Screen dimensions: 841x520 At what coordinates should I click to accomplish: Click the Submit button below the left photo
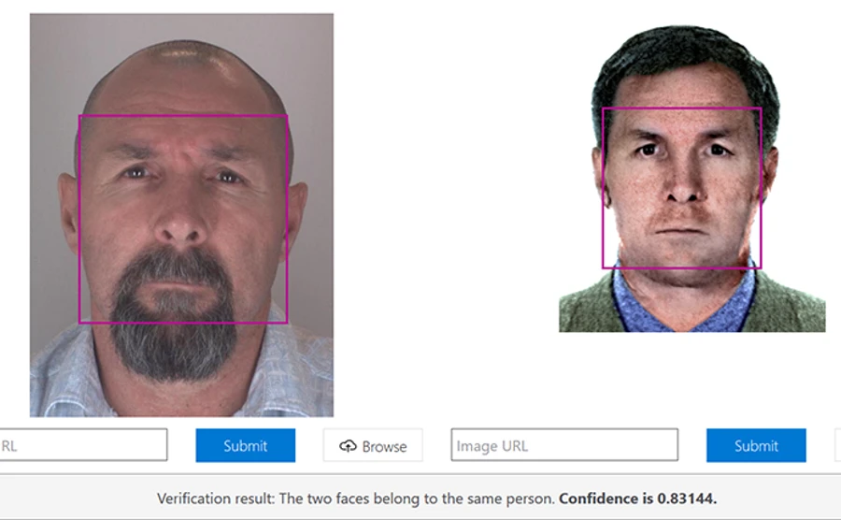pos(245,446)
